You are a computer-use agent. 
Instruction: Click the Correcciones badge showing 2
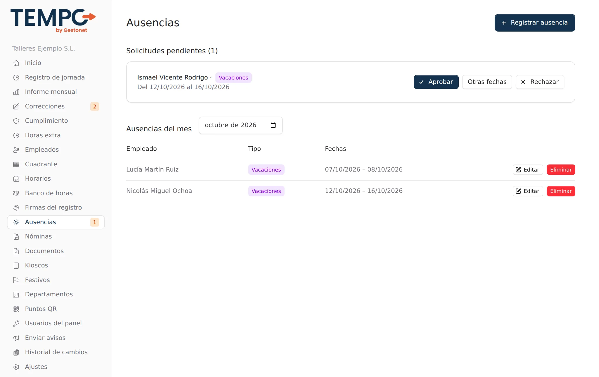tap(94, 106)
